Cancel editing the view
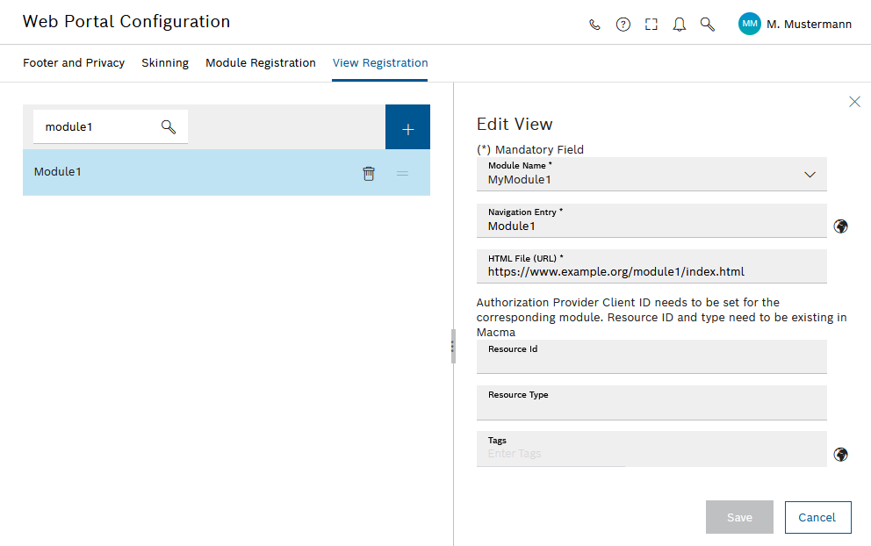 coord(817,517)
